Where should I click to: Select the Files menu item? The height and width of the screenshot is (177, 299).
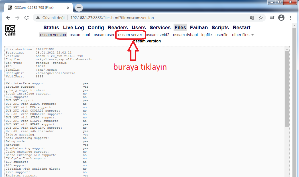(x=180, y=28)
